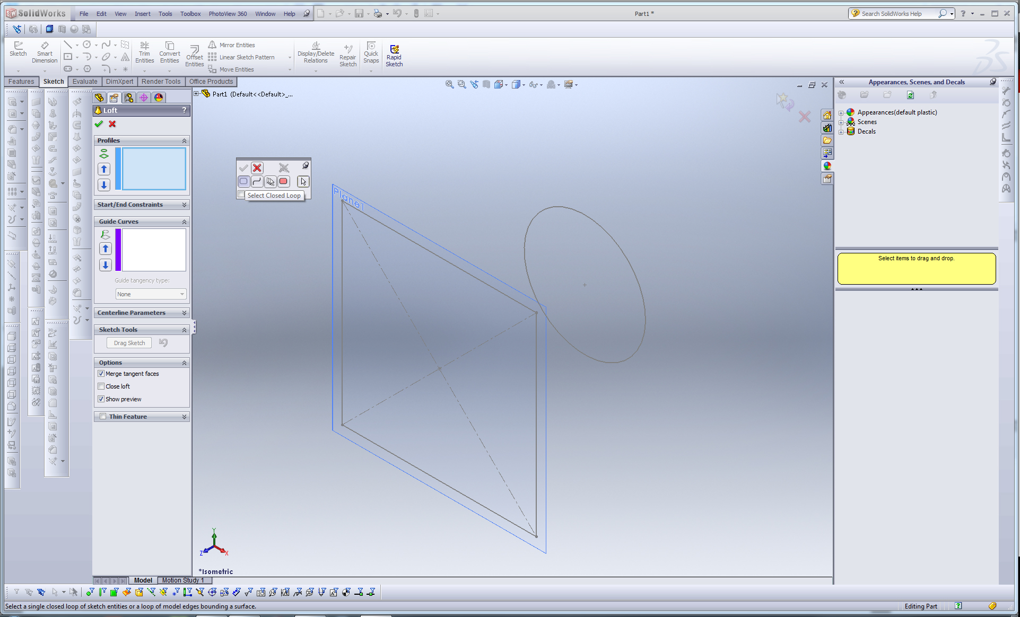Screen dimensions: 1020x617
Task: Accept the Loft with green checkmark
Action: [99, 124]
